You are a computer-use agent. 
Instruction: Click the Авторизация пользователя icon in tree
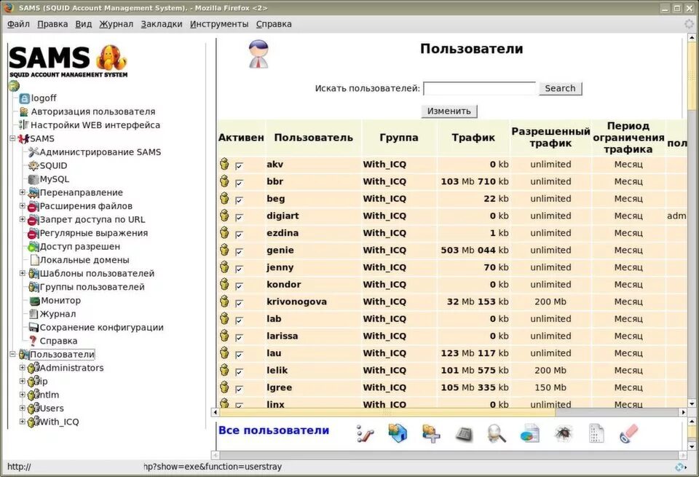tap(24, 111)
